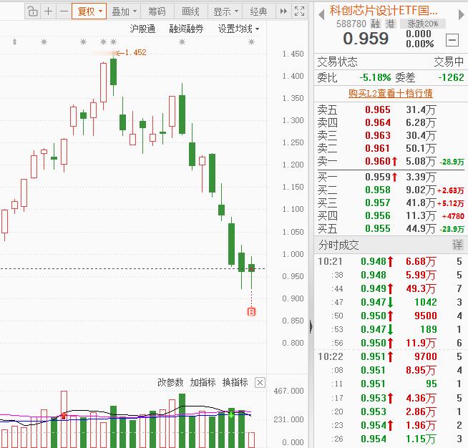The height and width of the screenshot is (448, 468).
Task: Click the current price 0.959
Action: (x=366, y=39)
